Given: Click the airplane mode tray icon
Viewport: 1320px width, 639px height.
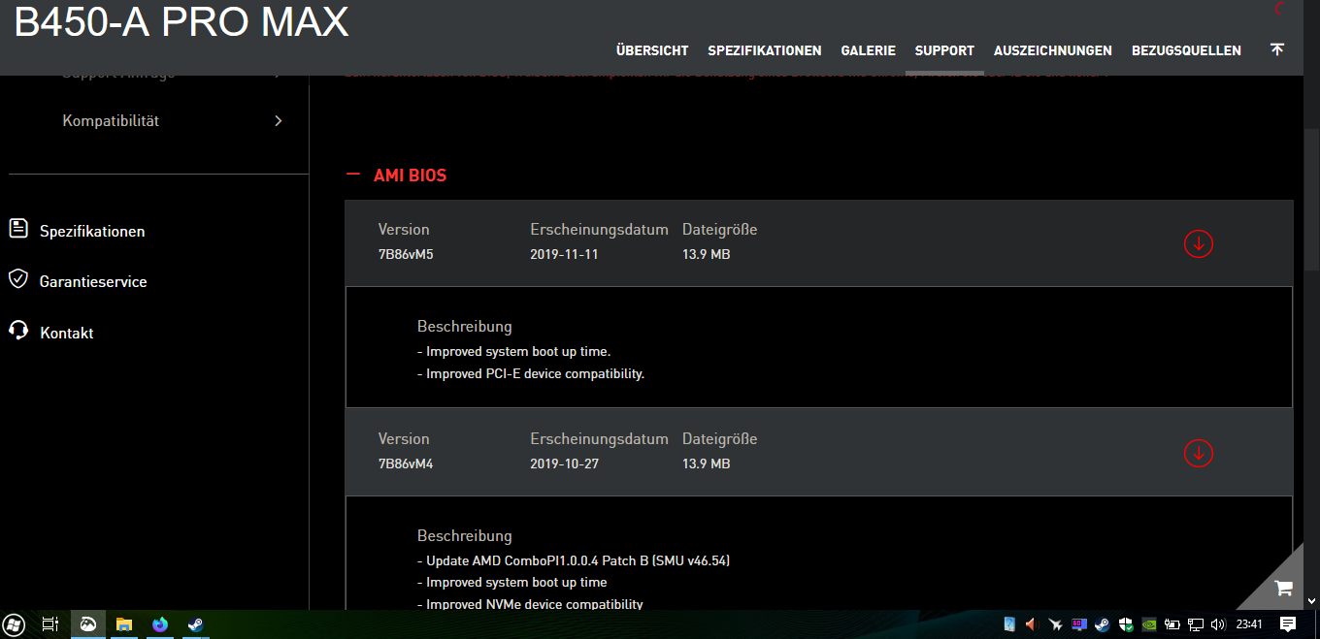Looking at the screenshot, I should [1056, 624].
